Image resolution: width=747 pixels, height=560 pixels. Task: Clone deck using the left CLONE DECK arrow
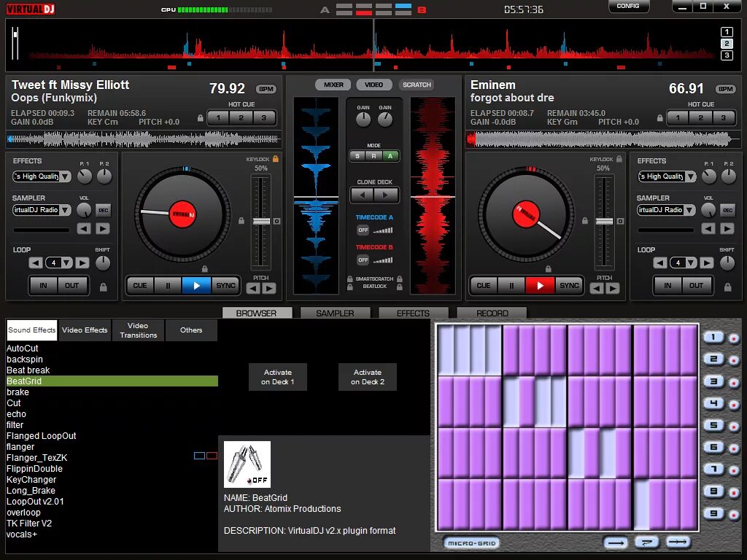(363, 195)
